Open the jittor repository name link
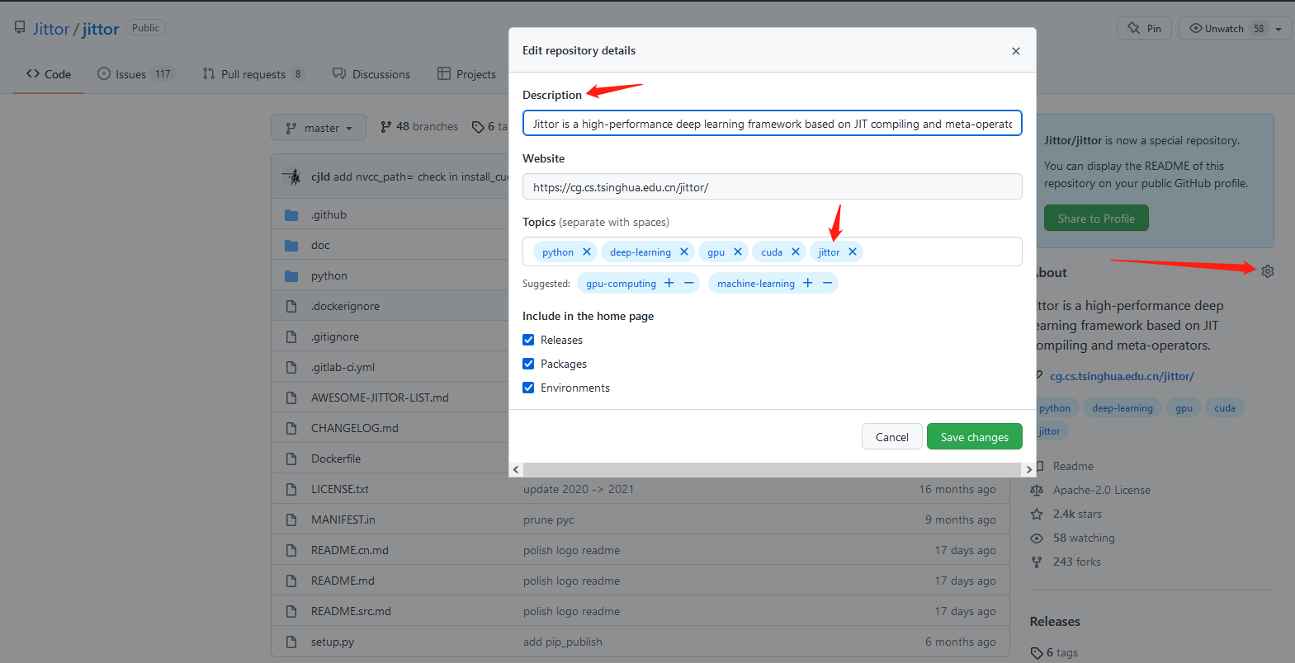This screenshot has height=663, width=1295. click(x=101, y=29)
